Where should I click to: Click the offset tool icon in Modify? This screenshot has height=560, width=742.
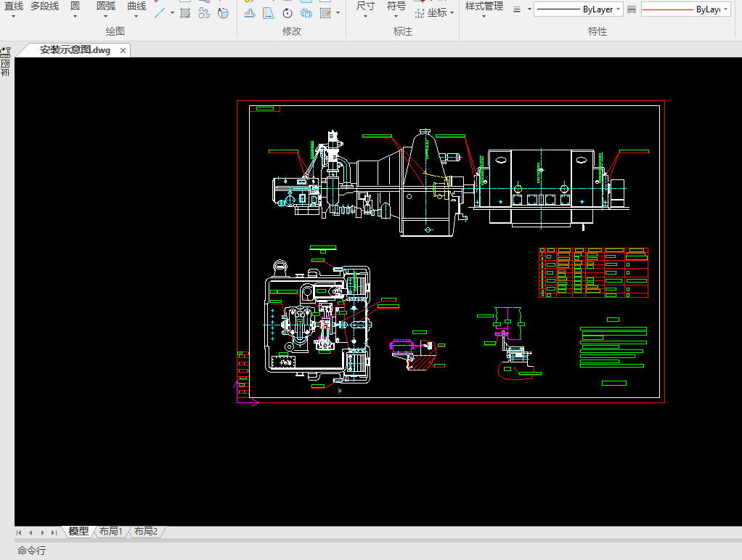coord(249,13)
